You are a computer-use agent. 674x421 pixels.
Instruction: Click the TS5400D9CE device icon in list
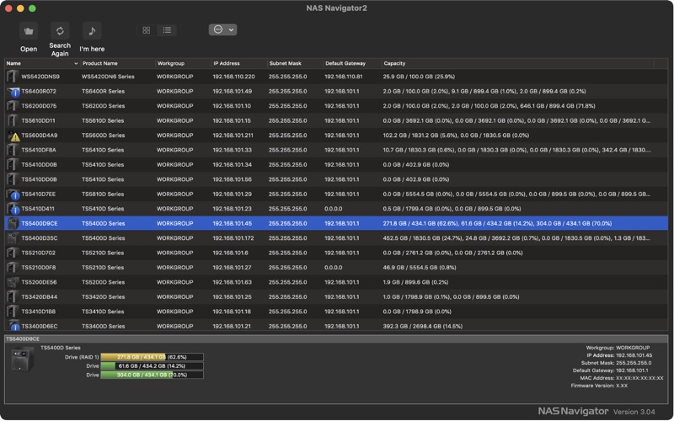(x=13, y=223)
